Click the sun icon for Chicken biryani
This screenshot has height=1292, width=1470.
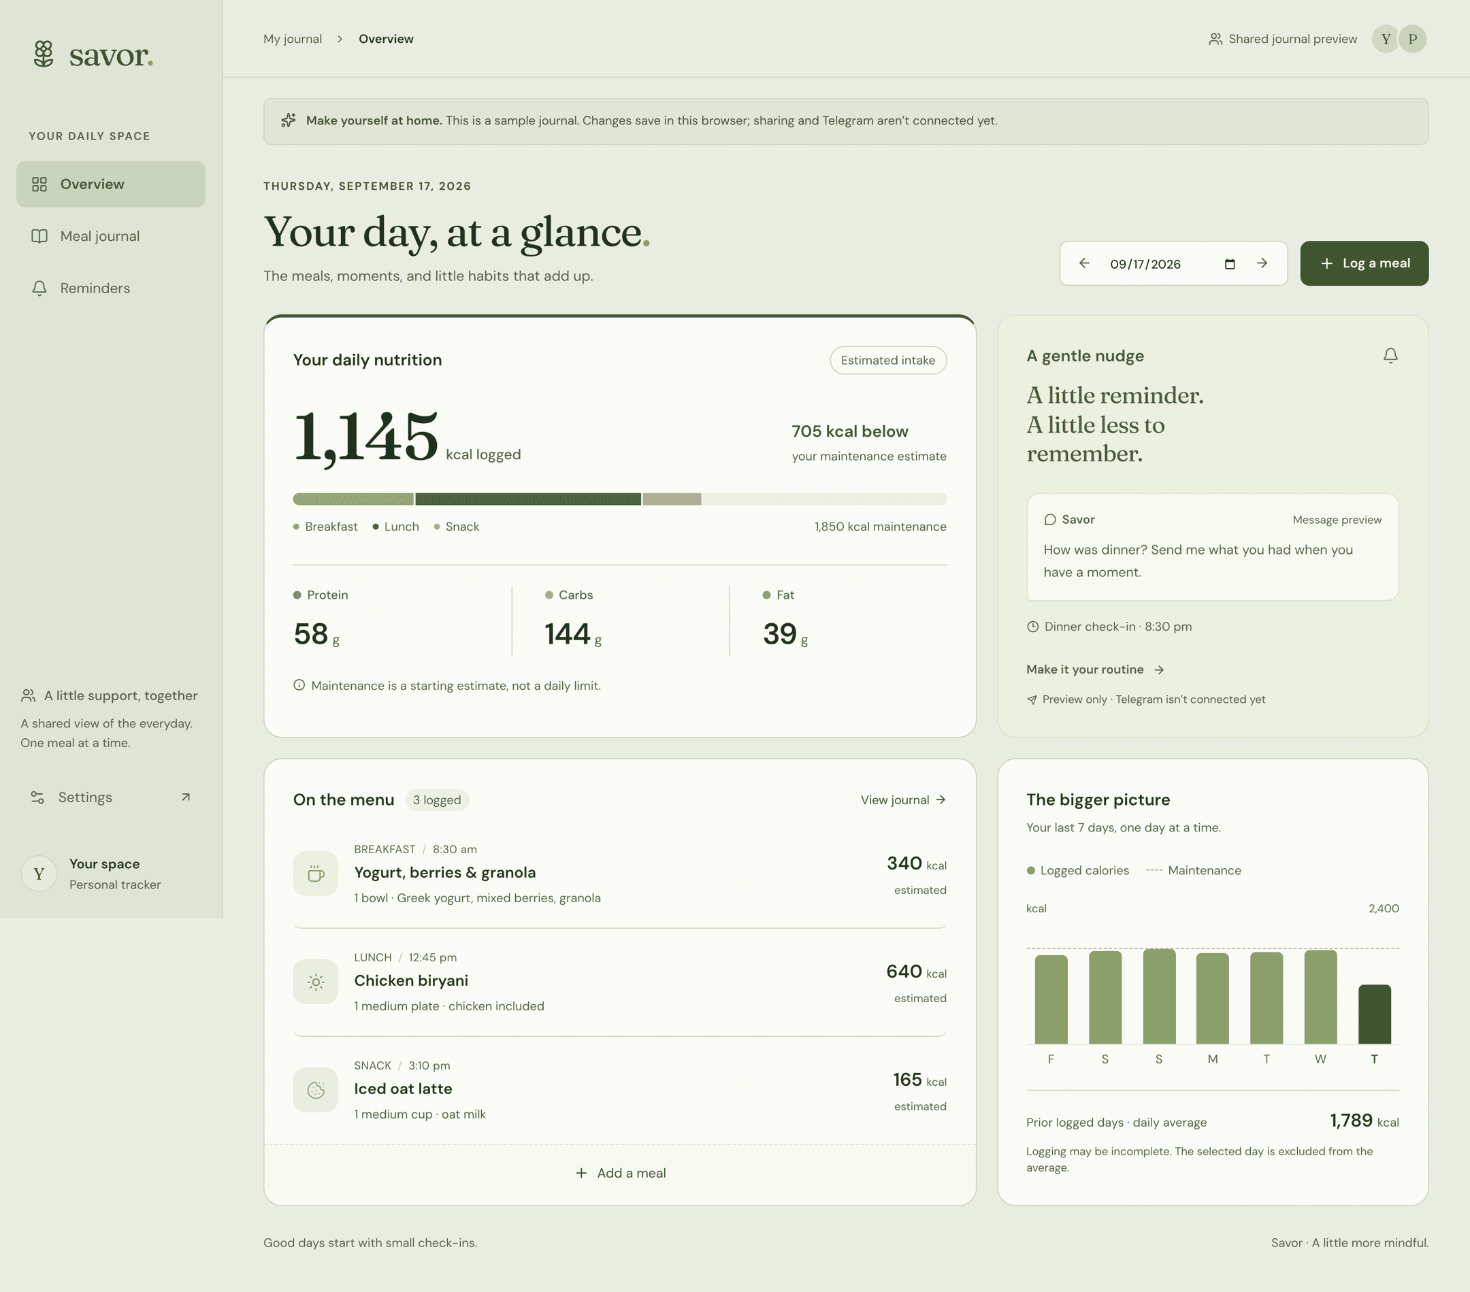316,981
